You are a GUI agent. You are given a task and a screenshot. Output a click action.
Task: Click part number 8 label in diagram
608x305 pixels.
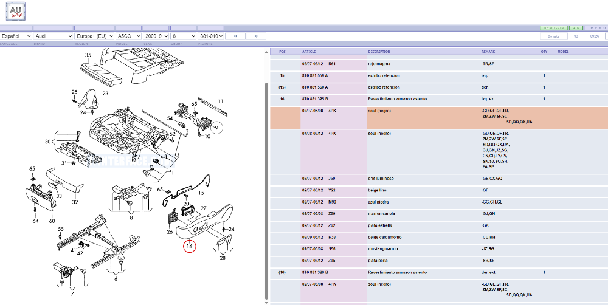[x=131, y=218]
